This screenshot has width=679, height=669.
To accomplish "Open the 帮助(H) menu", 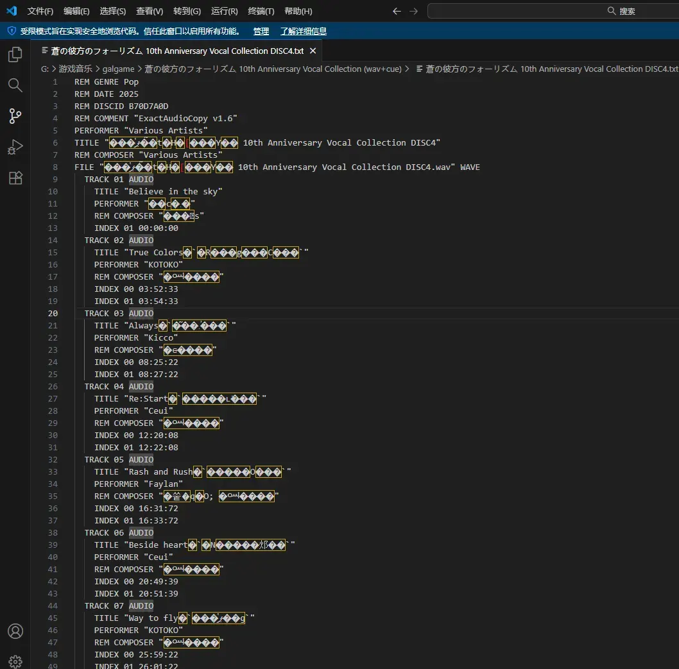I will coord(298,12).
